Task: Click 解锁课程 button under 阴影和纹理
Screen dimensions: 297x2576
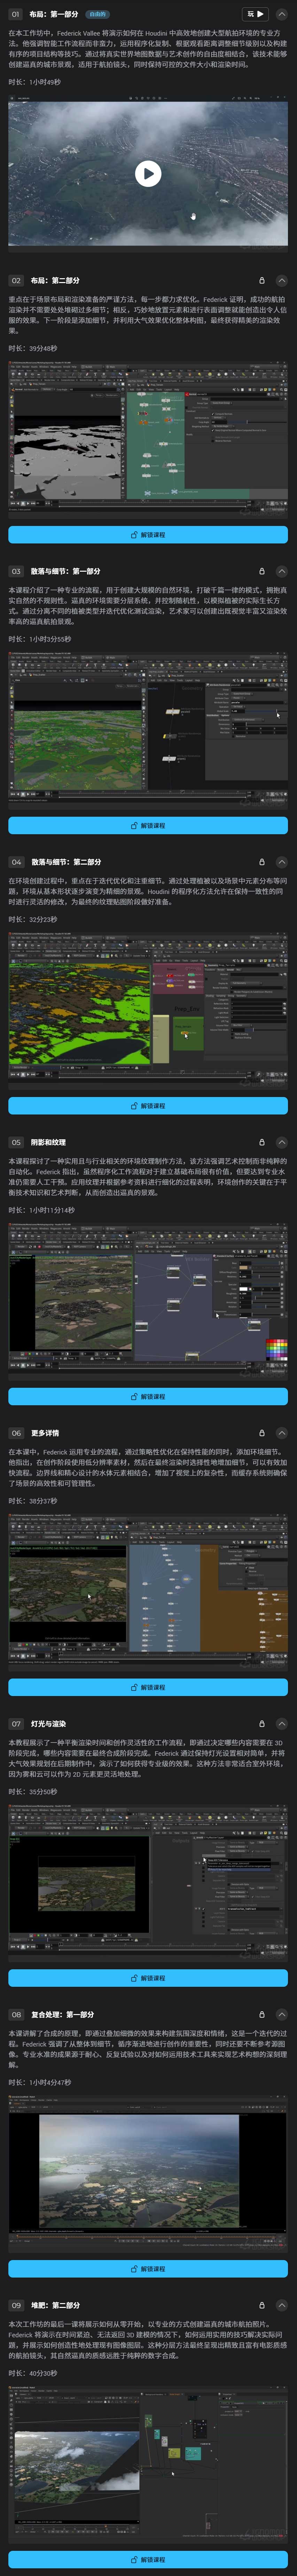Action: coord(148,1396)
